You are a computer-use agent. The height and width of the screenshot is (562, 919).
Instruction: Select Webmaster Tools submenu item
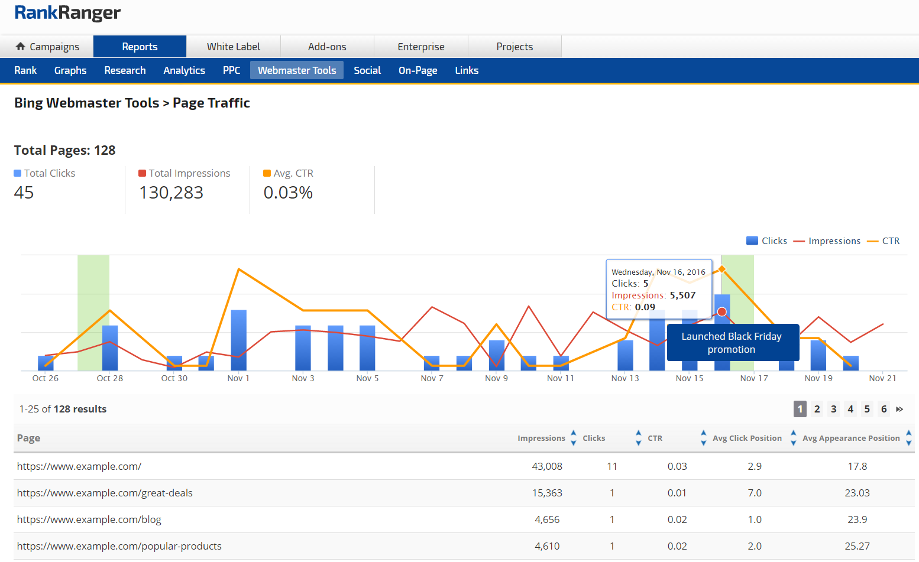[x=297, y=70]
